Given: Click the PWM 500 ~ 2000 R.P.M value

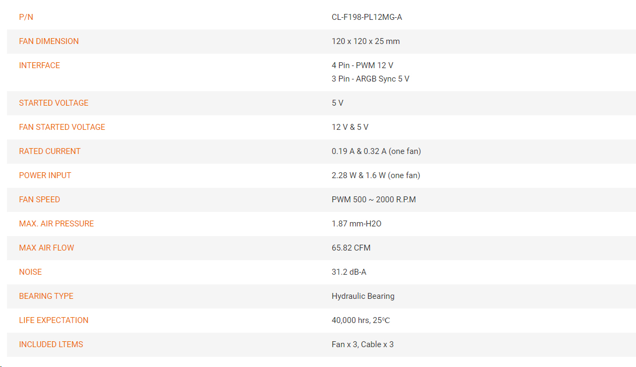Looking at the screenshot, I should (x=374, y=200).
